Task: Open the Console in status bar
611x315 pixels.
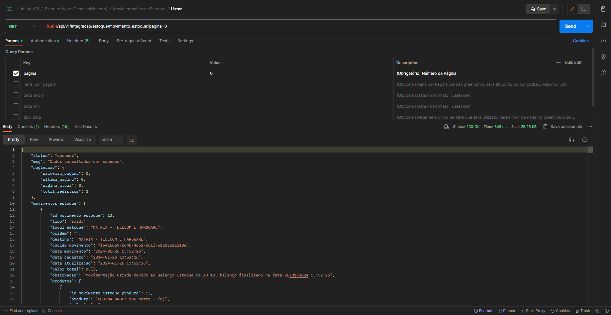Action: 52,311
